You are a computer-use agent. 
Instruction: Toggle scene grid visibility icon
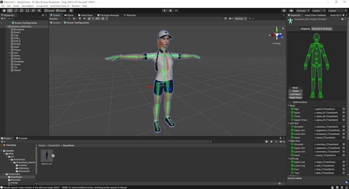click(103, 18)
